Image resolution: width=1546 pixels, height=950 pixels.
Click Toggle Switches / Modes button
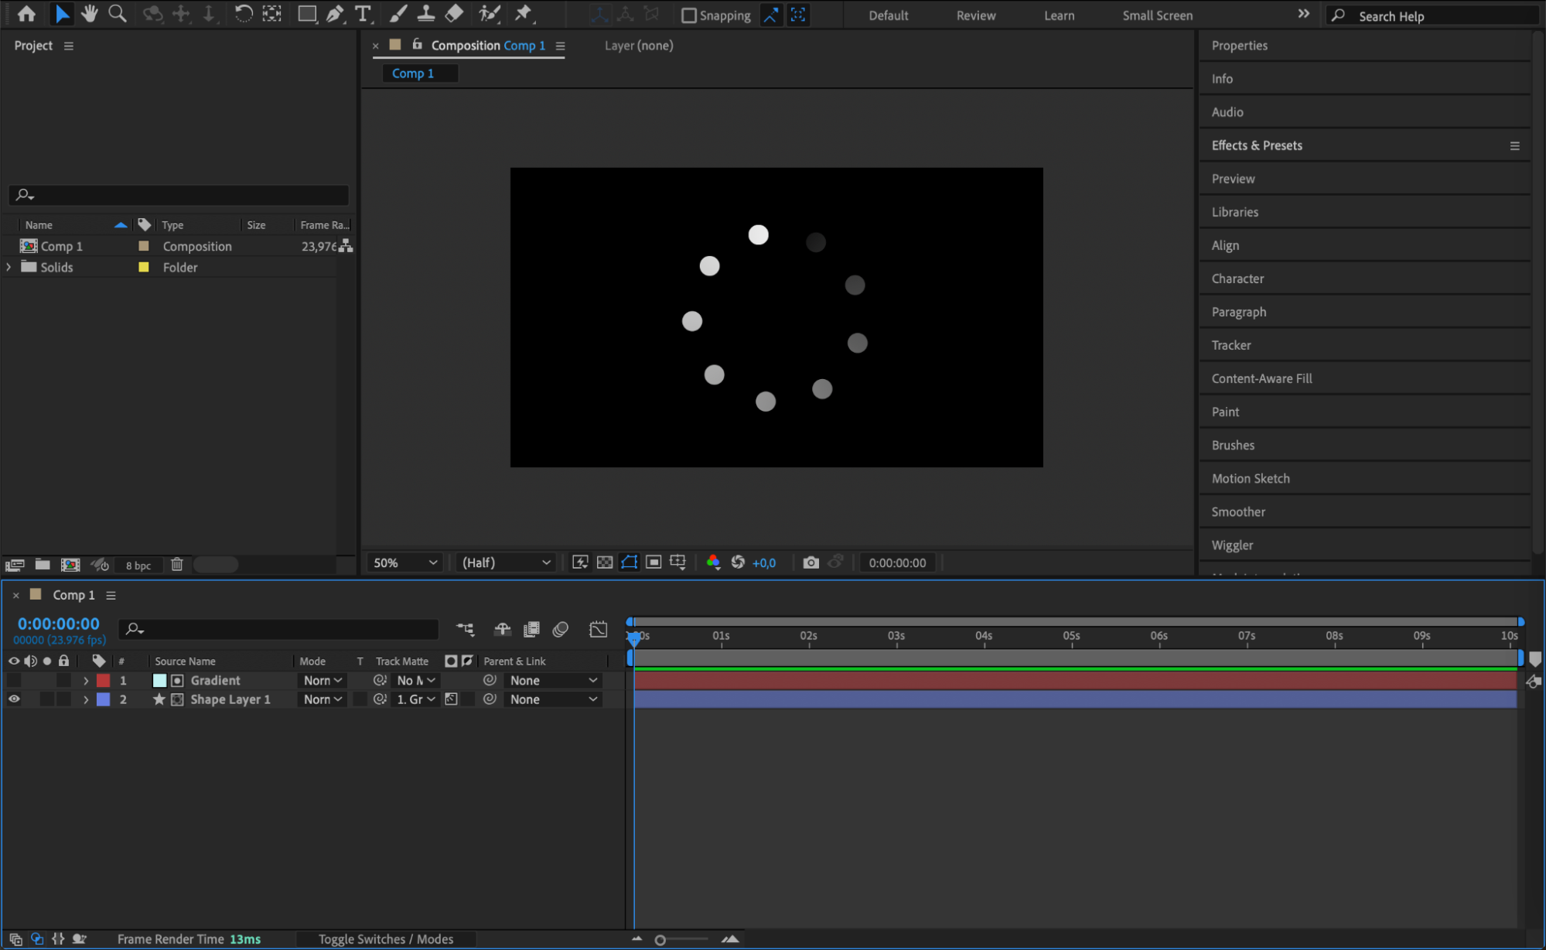point(385,938)
